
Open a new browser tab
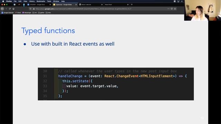pyautogui.click(x=132, y=4)
